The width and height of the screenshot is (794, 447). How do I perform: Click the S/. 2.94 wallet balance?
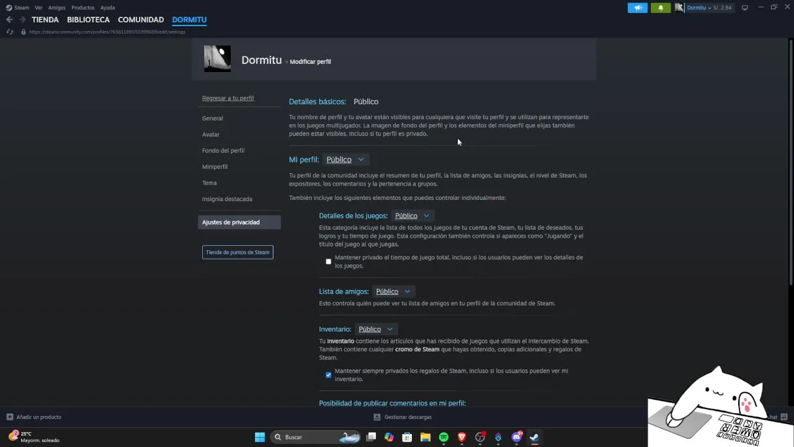tap(723, 7)
